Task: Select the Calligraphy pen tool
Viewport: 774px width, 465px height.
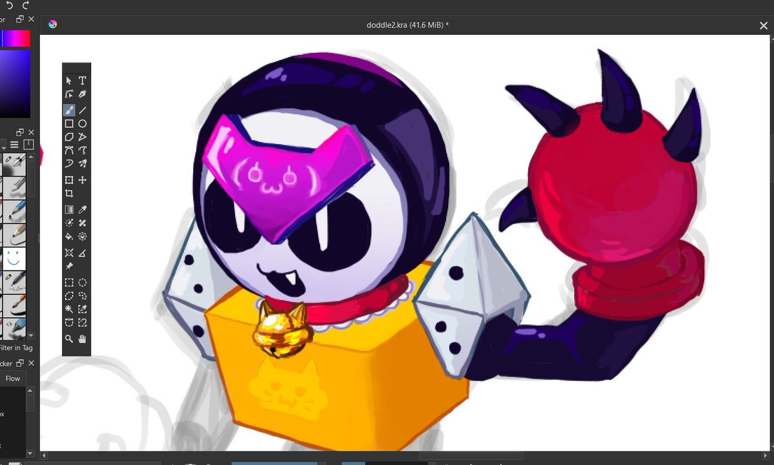Action: (x=83, y=94)
